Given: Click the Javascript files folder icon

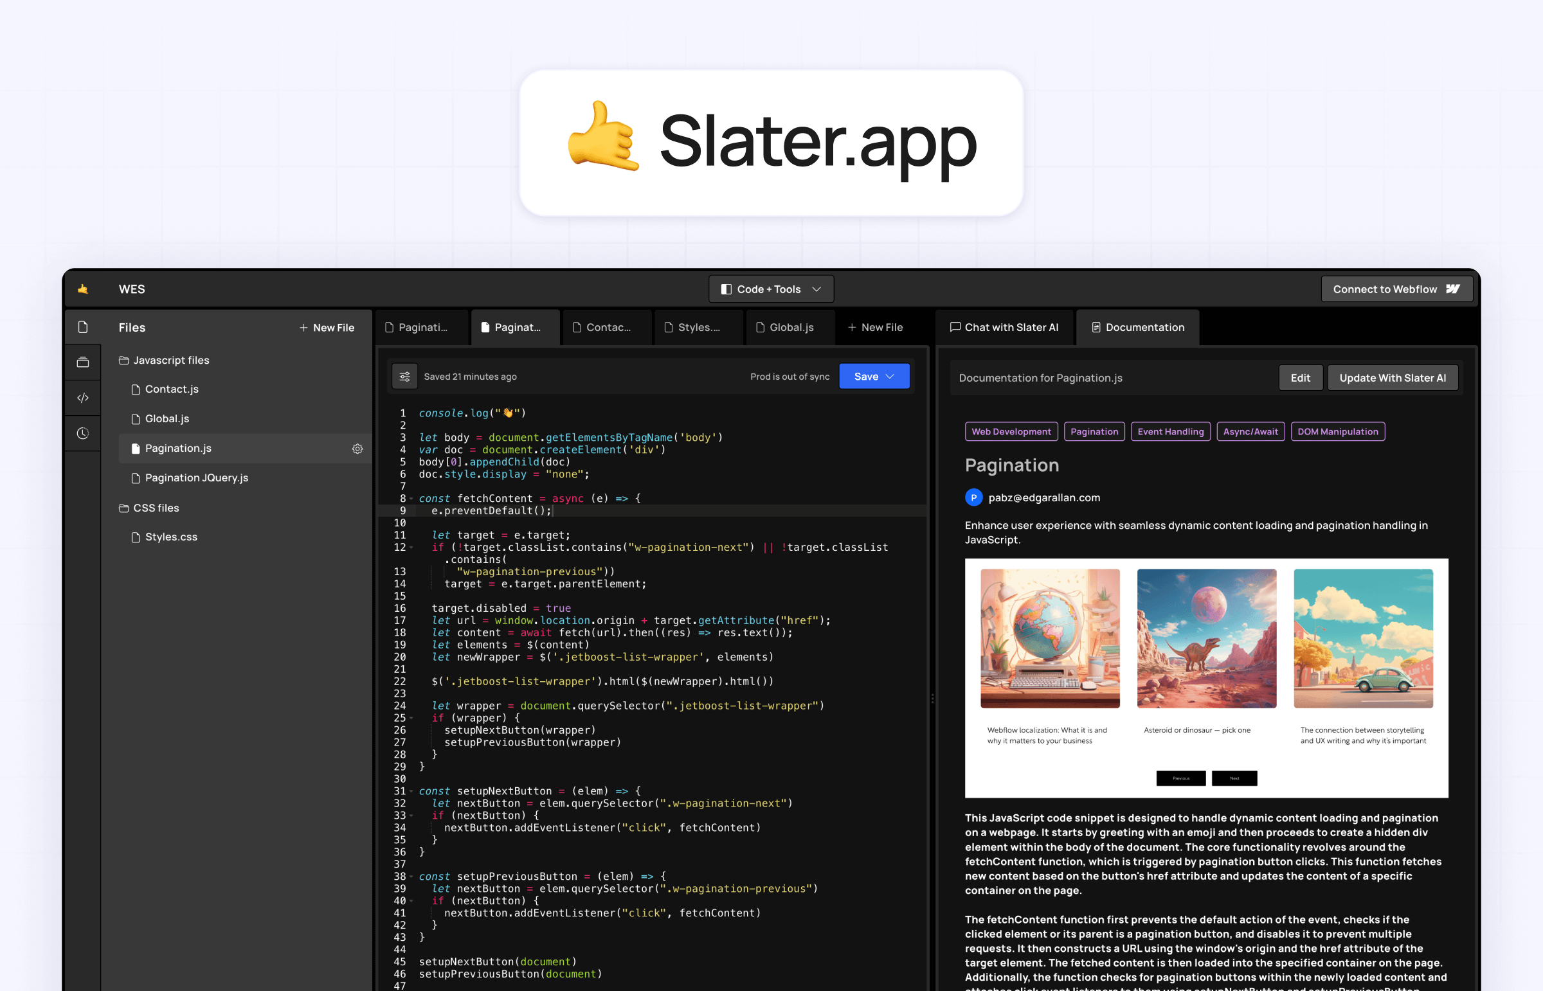Looking at the screenshot, I should 123,361.
